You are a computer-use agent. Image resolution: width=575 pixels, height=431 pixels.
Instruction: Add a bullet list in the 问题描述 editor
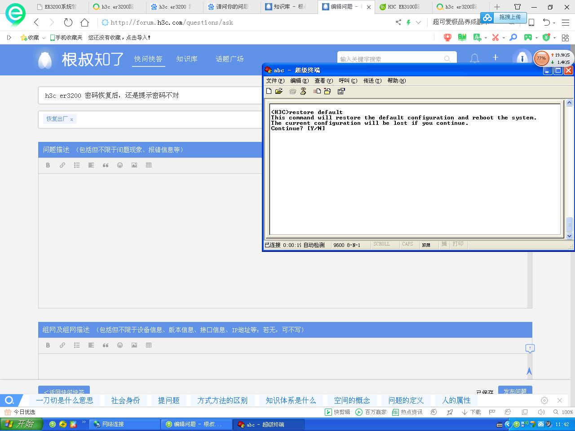(77, 165)
